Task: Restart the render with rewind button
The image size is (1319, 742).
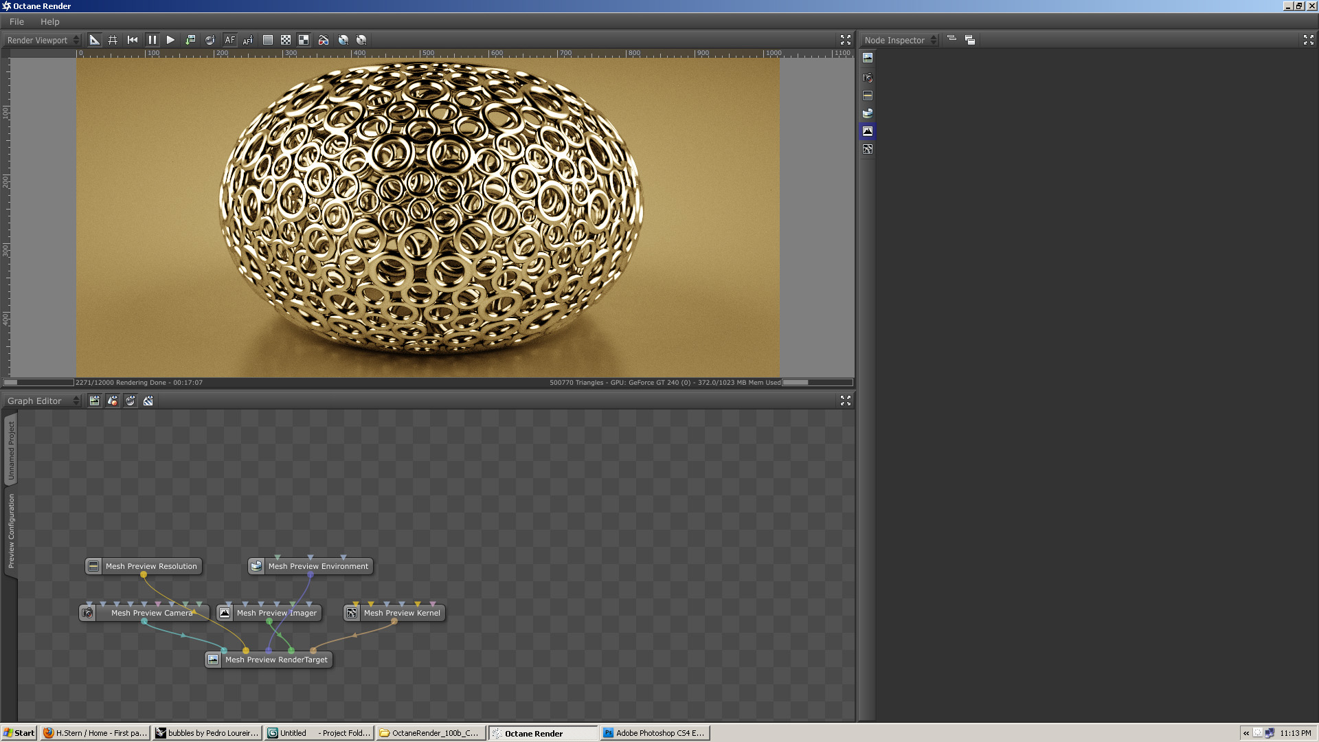Action: tap(133, 40)
